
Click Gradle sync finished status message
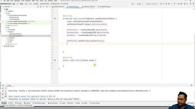(17, 105)
